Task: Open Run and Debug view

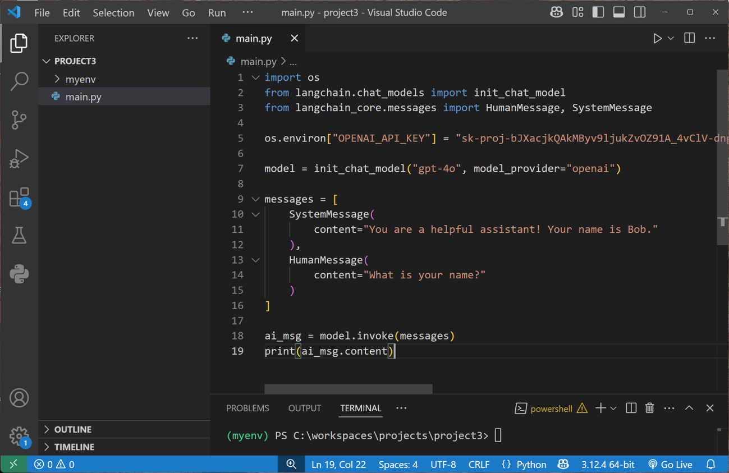Action: (x=19, y=158)
